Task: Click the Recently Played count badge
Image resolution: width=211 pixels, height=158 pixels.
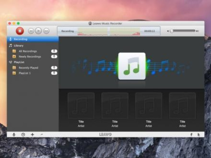Action: click(54, 67)
